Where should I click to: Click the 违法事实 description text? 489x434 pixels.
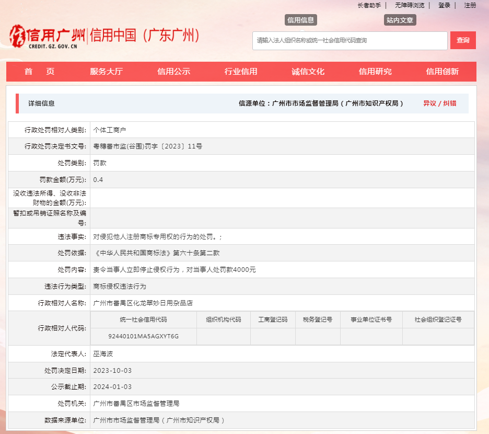(x=157, y=237)
